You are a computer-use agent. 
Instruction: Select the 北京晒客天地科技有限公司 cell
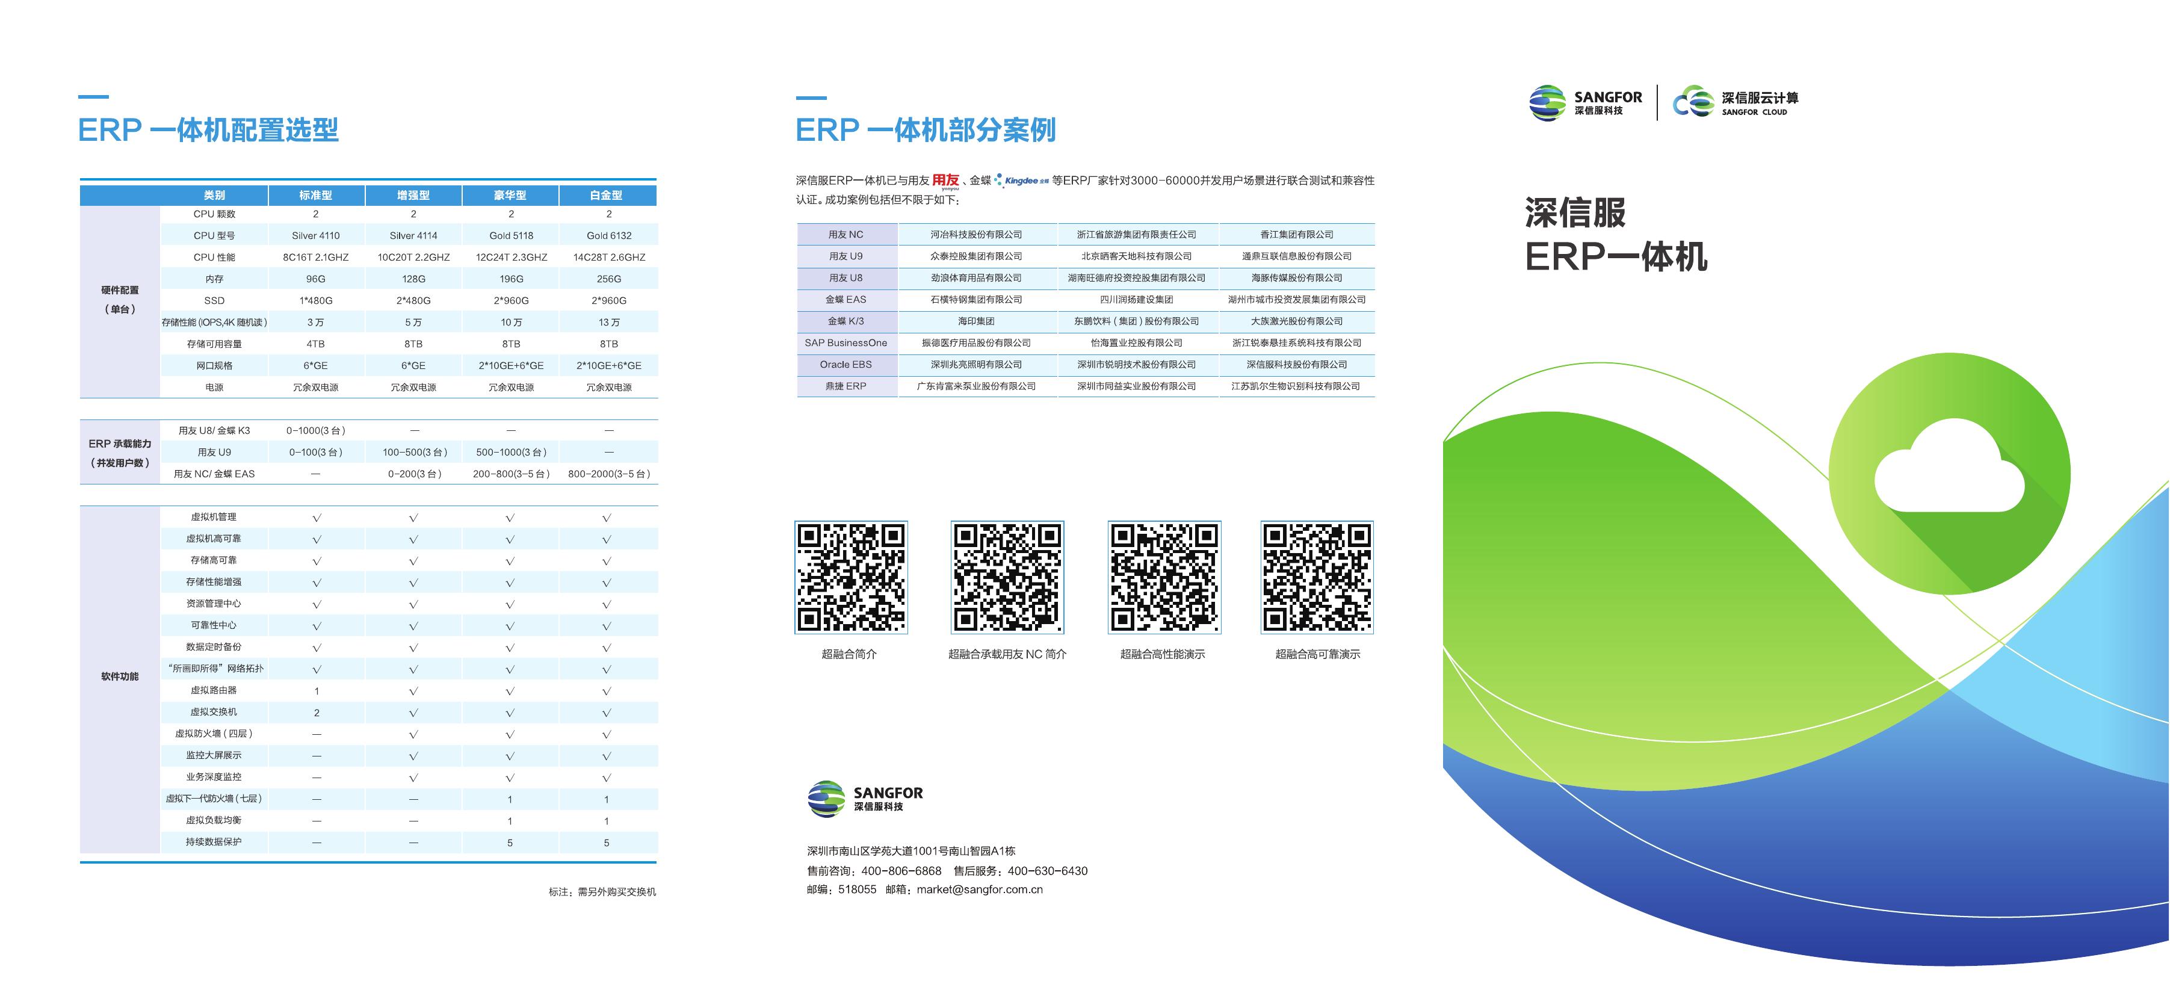[1137, 257]
